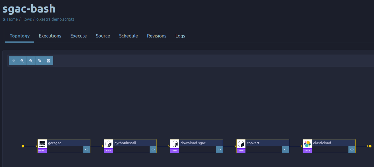
Task: Switch to the Topology tab
Action: click(20, 36)
